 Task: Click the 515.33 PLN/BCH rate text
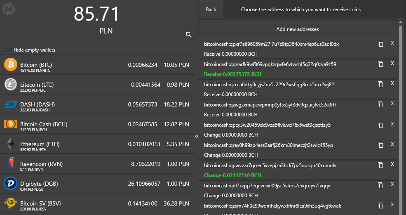click(x=34, y=130)
